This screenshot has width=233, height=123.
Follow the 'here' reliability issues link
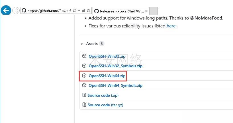(171, 26)
